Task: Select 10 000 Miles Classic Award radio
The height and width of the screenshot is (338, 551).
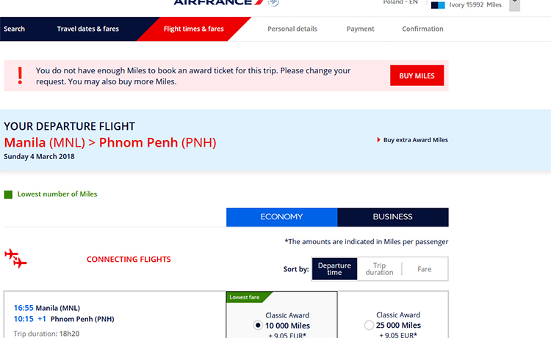Action: [x=258, y=326]
